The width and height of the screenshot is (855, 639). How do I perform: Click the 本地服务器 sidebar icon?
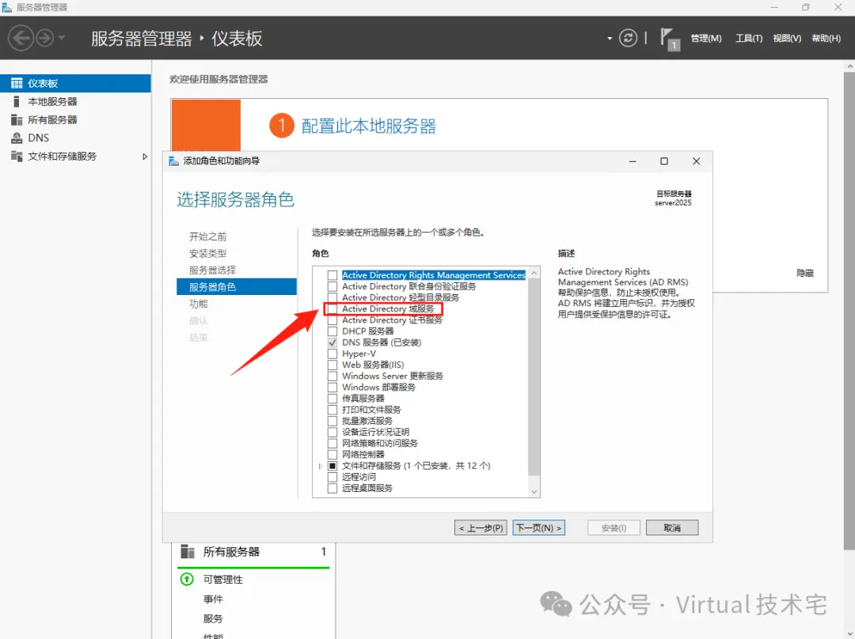[17, 101]
